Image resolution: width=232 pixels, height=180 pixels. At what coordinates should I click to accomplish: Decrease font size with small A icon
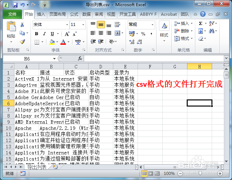(x=75, y=34)
